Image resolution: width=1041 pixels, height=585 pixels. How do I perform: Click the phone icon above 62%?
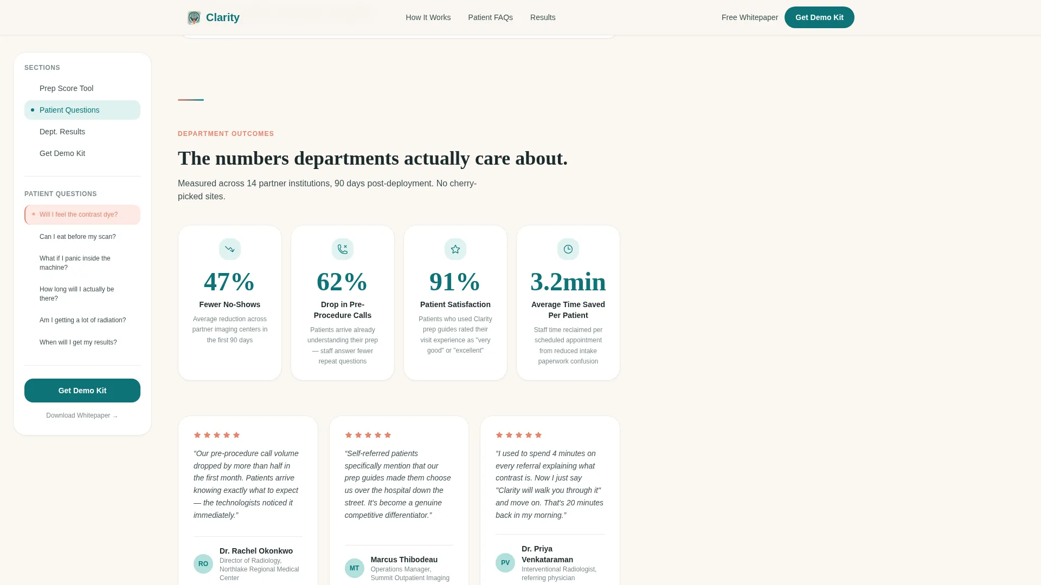pos(343,249)
